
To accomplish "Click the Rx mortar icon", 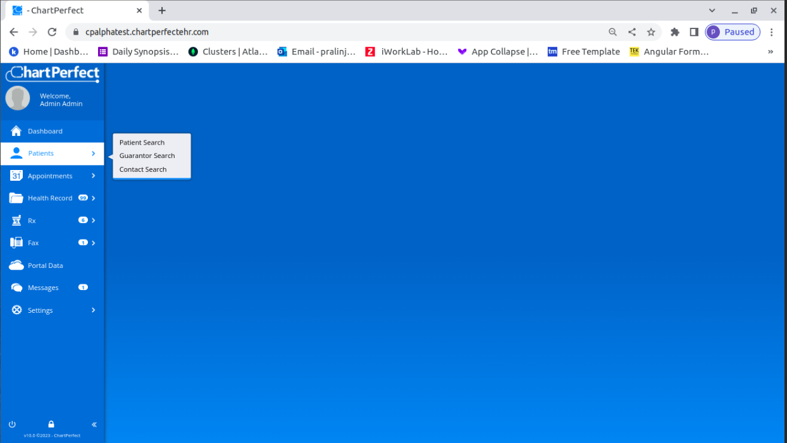I will (16, 221).
